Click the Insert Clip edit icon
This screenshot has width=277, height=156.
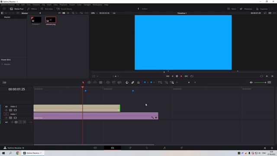click(x=108, y=82)
